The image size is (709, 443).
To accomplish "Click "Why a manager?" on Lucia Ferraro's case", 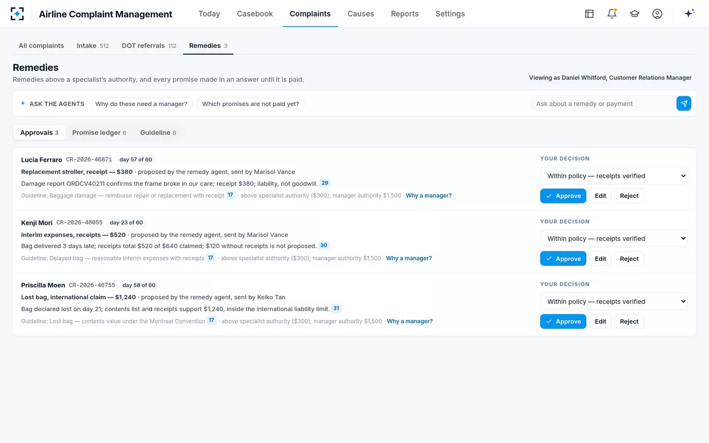I will tap(429, 195).
